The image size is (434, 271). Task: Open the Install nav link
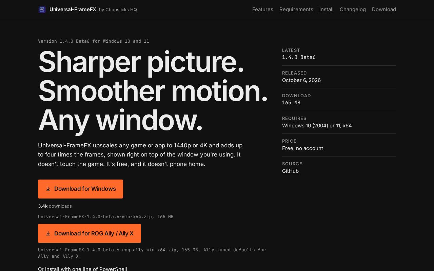326,9
